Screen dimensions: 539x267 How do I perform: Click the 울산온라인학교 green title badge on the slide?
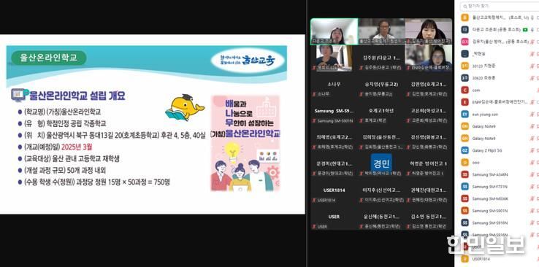point(48,58)
